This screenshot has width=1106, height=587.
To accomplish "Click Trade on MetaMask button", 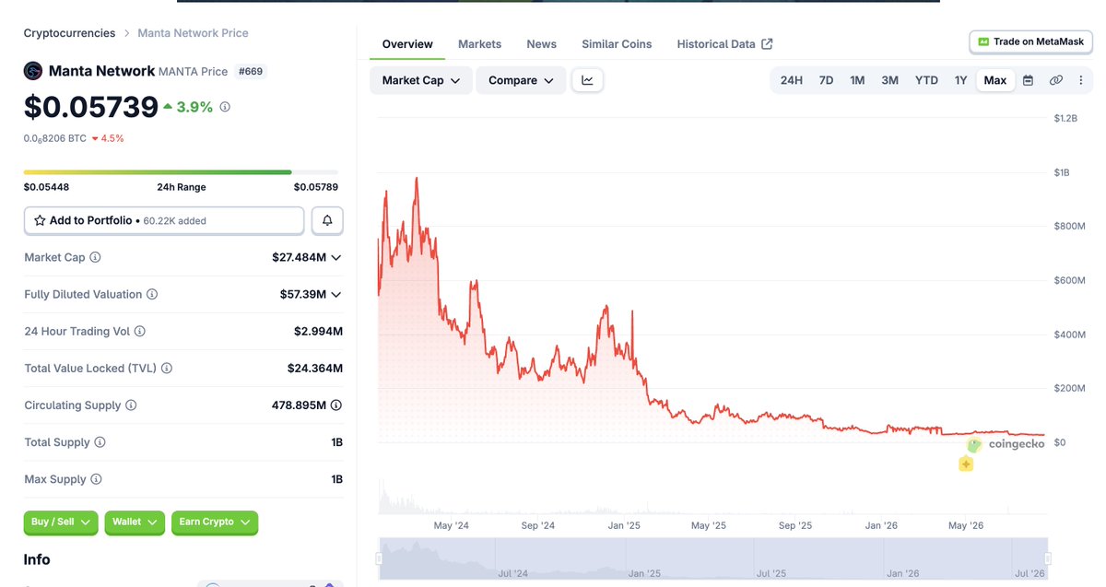I will click(x=1030, y=41).
